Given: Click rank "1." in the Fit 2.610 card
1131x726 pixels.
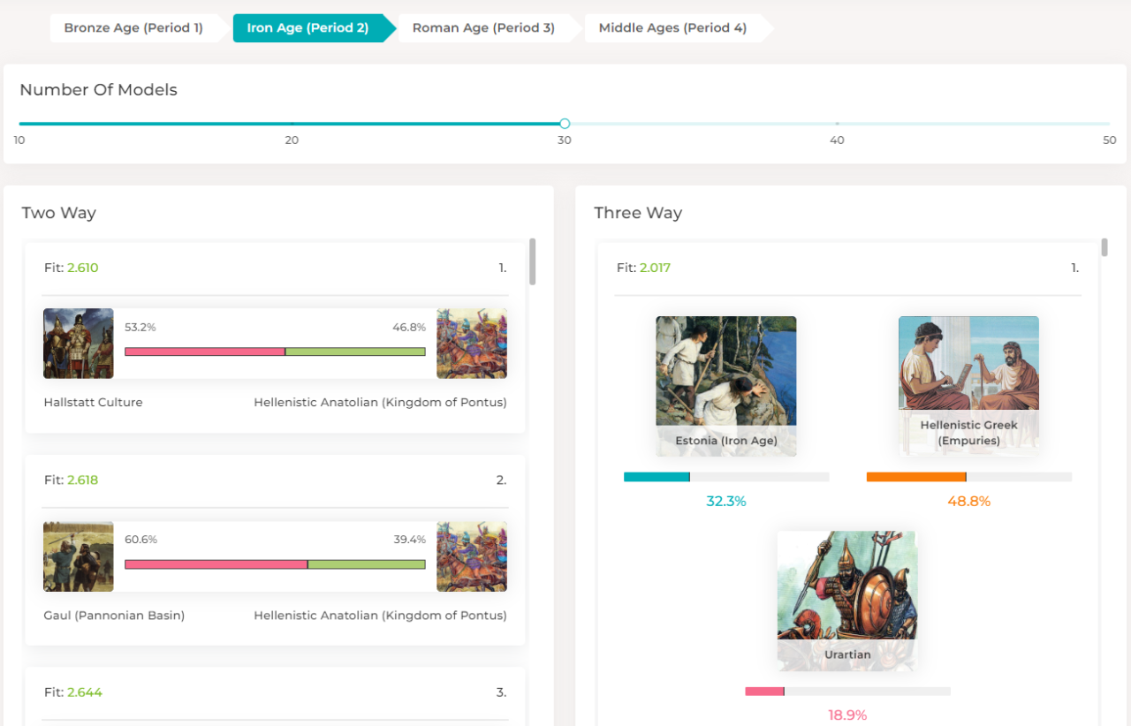Looking at the screenshot, I should (x=503, y=268).
